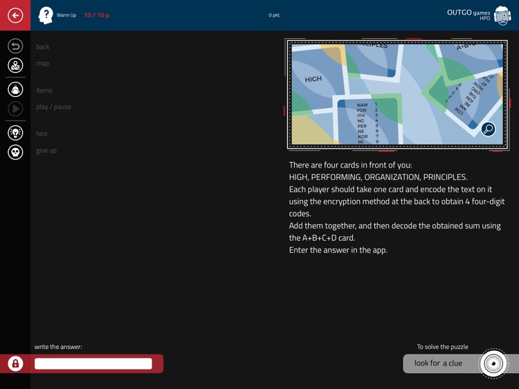Click the eye clue scanner icon
Screen dimensions: 519x389
pyautogui.click(x=493, y=363)
